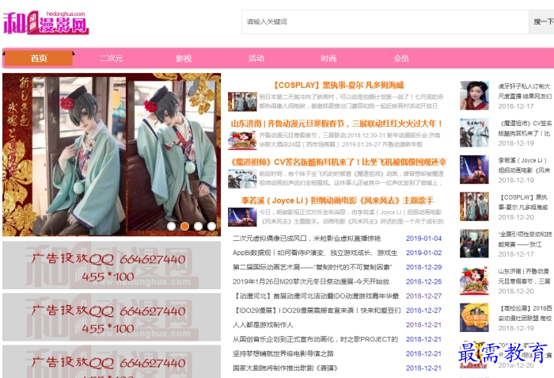Click the 和漫影网 site logo
This screenshot has width=554, height=378.
click(x=46, y=23)
